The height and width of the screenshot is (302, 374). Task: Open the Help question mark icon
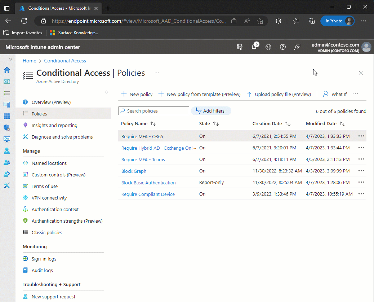[x=283, y=47]
